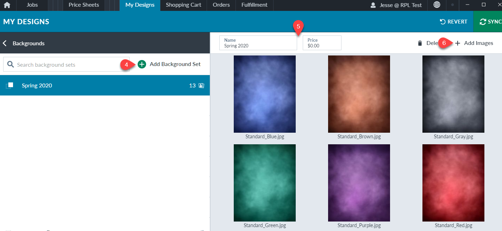This screenshot has width=502, height=231.
Task: Click the trash Delete icon
Action: (420, 43)
